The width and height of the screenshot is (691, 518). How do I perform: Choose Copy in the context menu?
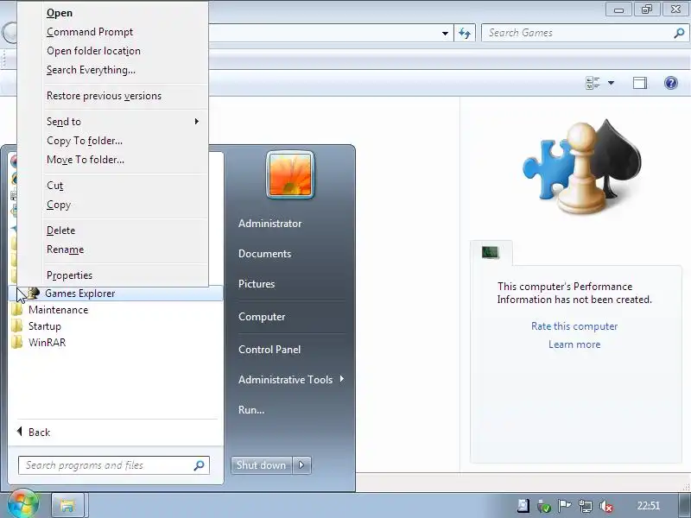(x=59, y=205)
